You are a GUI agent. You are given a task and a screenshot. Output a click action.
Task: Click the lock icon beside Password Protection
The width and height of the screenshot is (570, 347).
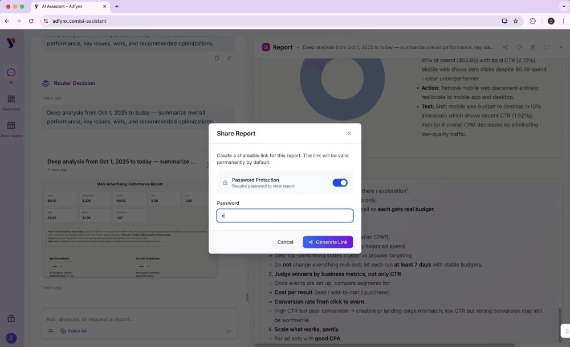tap(225, 183)
